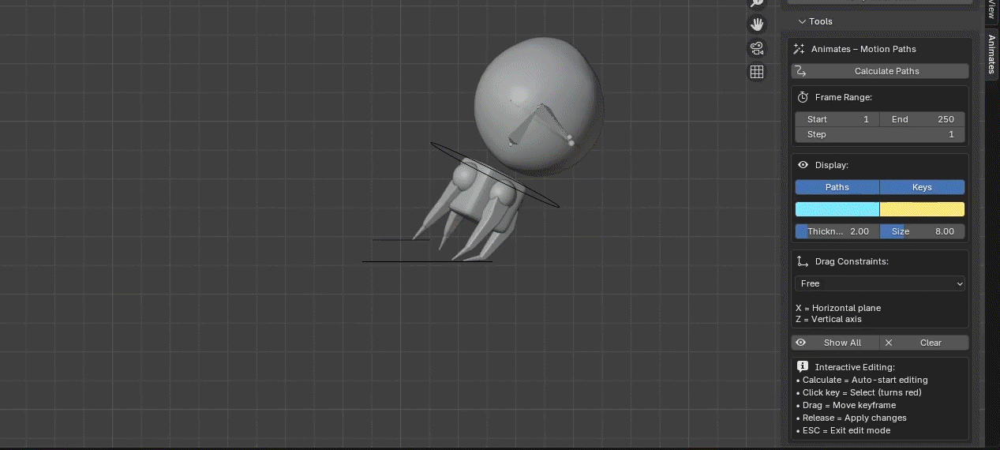
Task: Open the View sidebar tab
Action: (992, 9)
